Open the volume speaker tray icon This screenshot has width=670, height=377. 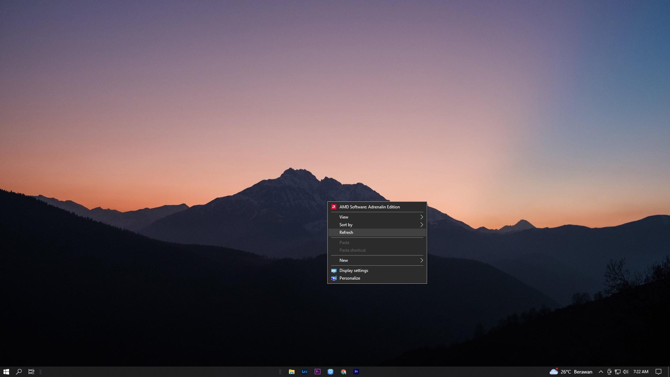(x=625, y=372)
